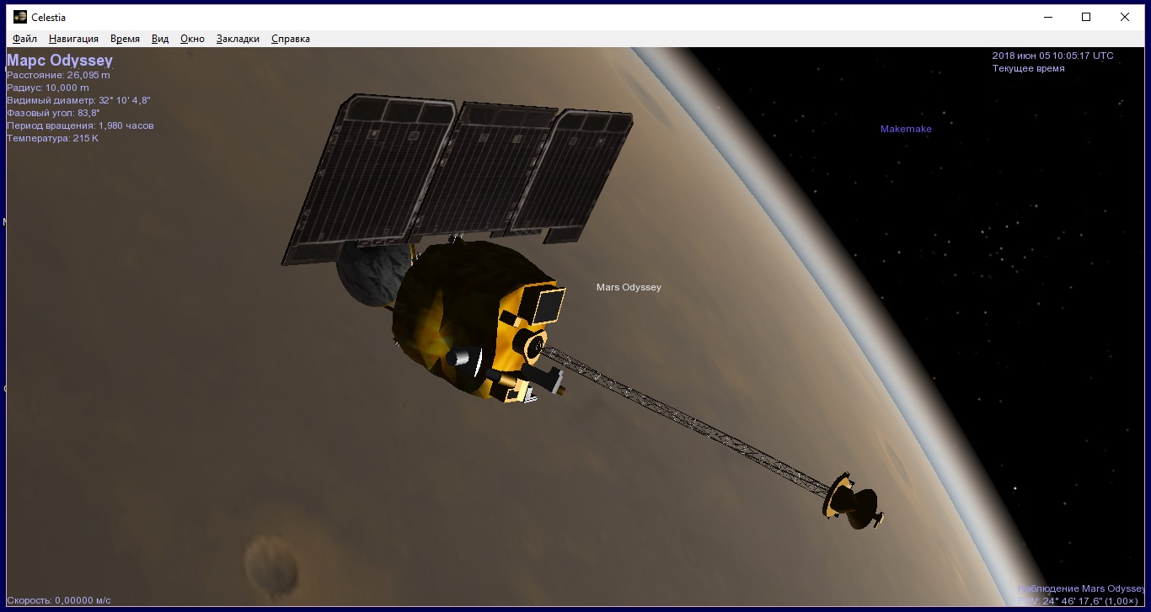Maximize the Celestia window
Image resolution: width=1151 pixels, height=612 pixels.
click(1086, 17)
